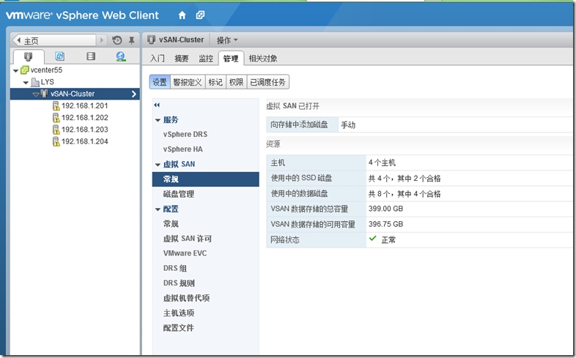Click the LYS datacenter icon
Viewport: 576px width, 358px height.
pyautogui.click(x=35, y=82)
